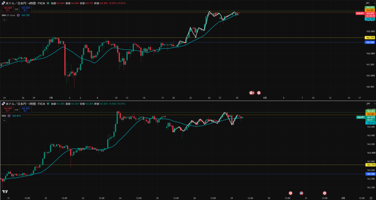Click the red USDJPY price tag on the upper chart

[x=360, y=14]
